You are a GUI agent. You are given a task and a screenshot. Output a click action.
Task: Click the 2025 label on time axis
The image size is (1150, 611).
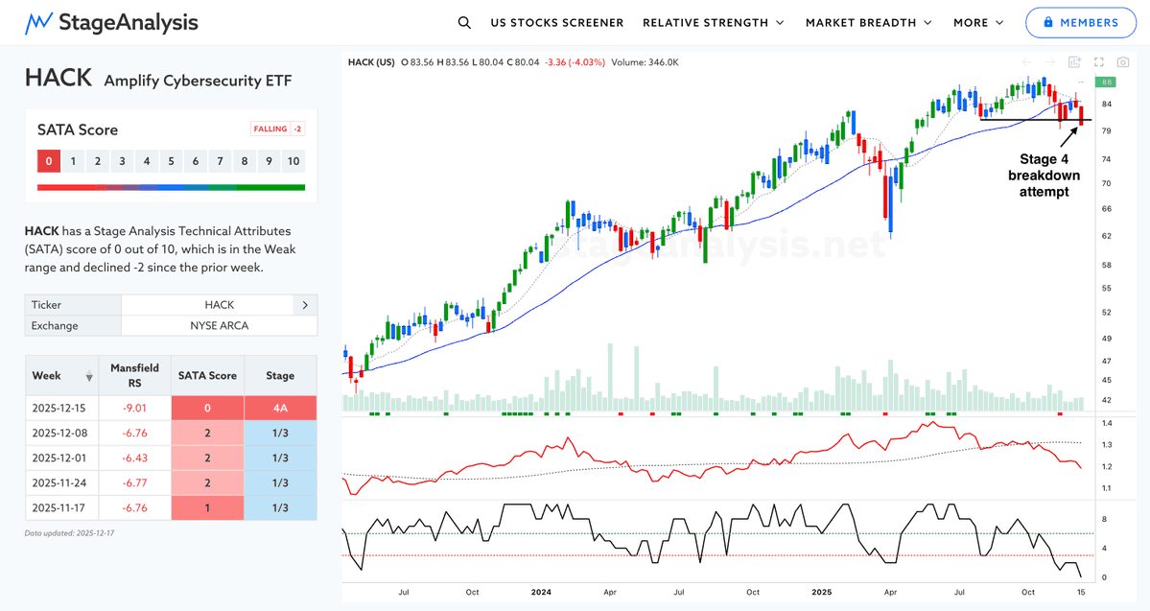[x=821, y=592]
